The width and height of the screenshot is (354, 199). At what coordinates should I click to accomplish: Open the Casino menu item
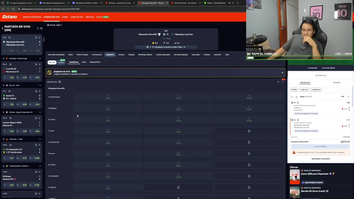[65, 17]
